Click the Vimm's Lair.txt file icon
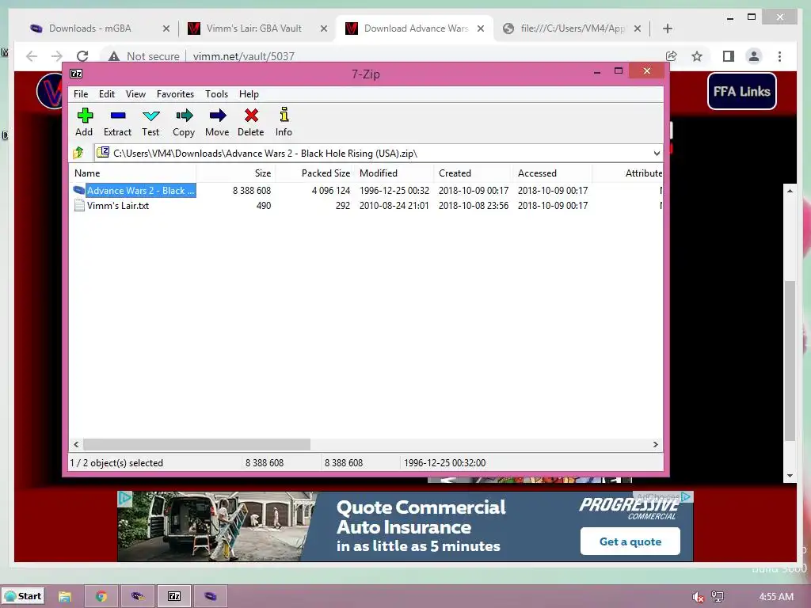The width and height of the screenshot is (811, 608). 79,205
